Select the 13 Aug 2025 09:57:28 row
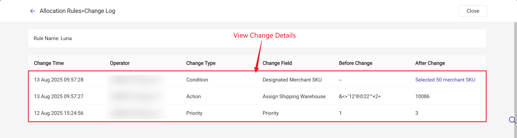The image size is (517, 138). (x=257, y=80)
